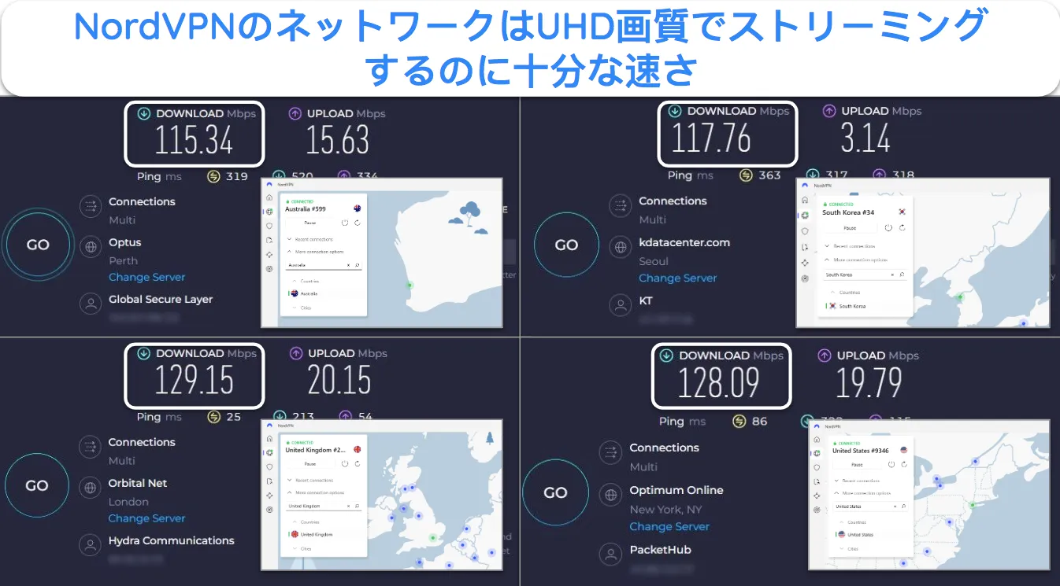This screenshot has width=1060, height=586.
Task: Click Pause in the South Korea #34 window
Action: [x=851, y=228]
